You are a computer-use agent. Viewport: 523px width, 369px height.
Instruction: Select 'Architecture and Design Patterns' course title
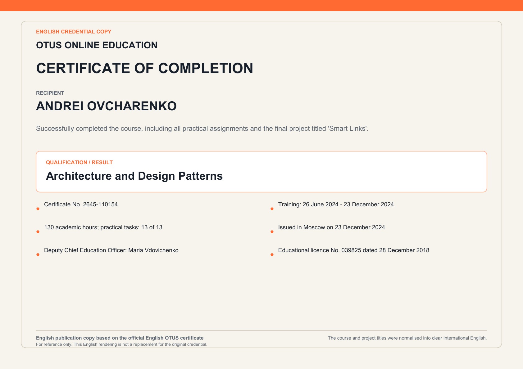[x=134, y=176]
